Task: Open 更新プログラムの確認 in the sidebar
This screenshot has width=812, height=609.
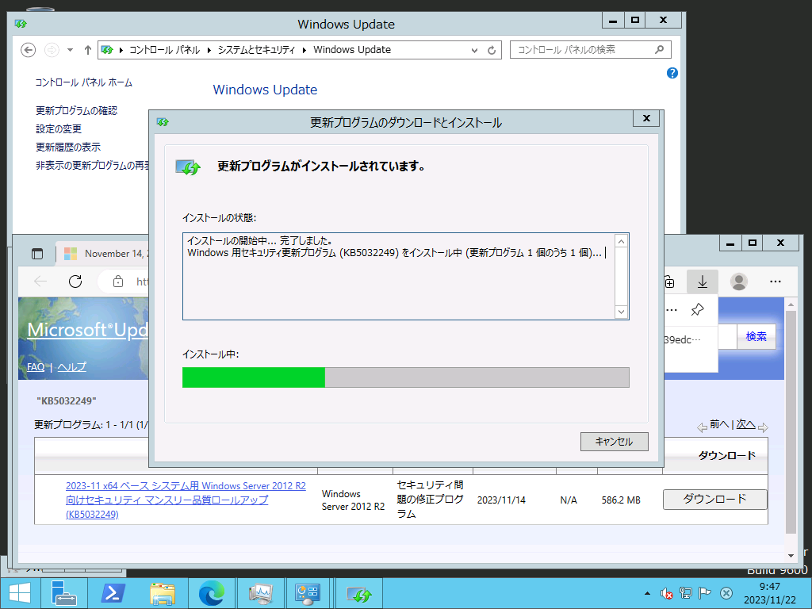Action: tap(76, 110)
